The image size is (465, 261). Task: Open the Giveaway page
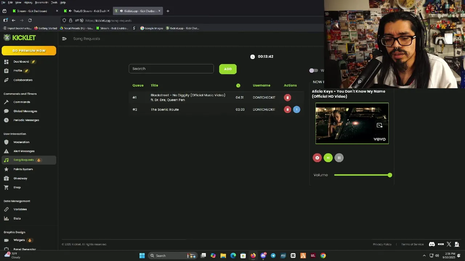(20, 178)
